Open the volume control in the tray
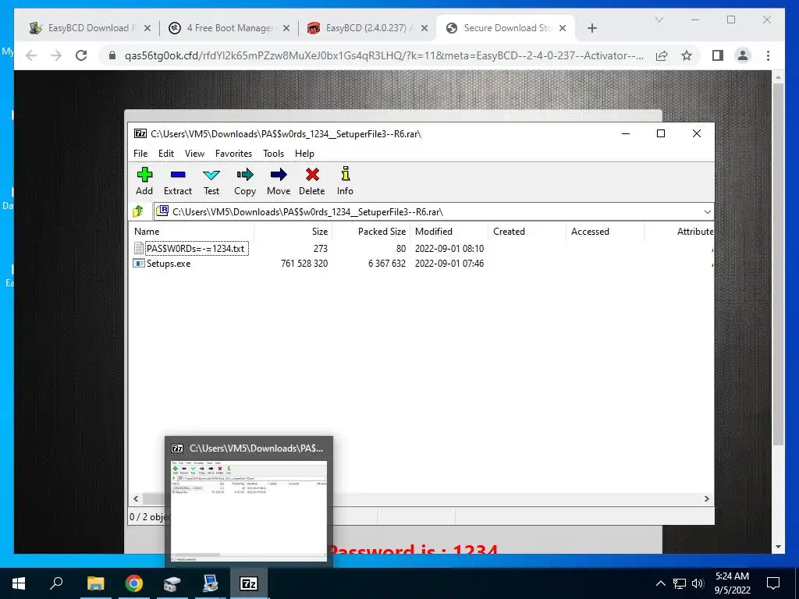 click(698, 583)
